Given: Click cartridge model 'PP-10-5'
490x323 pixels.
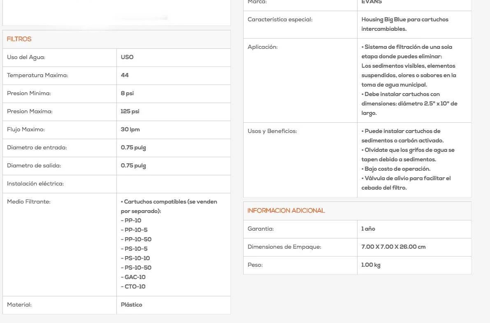Looking at the screenshot, I should [x=136, y=230].
